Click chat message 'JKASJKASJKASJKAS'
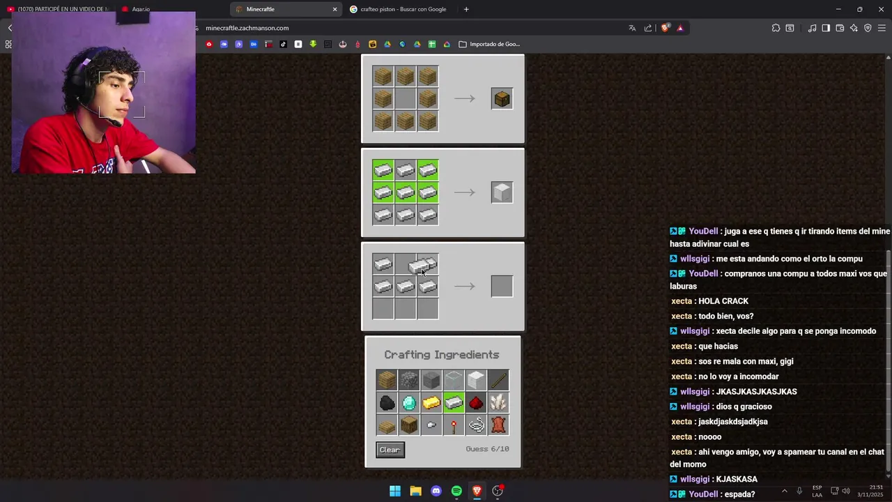The height and width of the screenshot is (502, 892). [756, 392]
